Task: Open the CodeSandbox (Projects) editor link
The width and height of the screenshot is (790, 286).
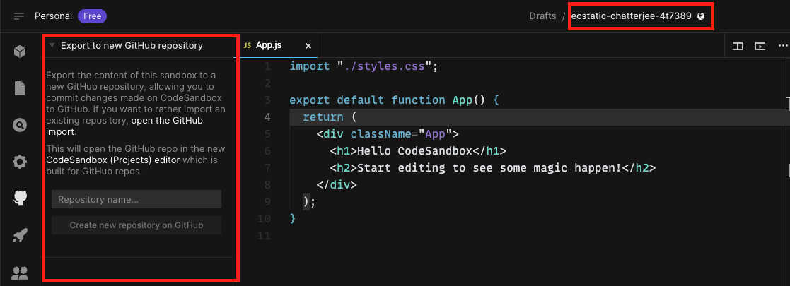Action: click(113, 160)
